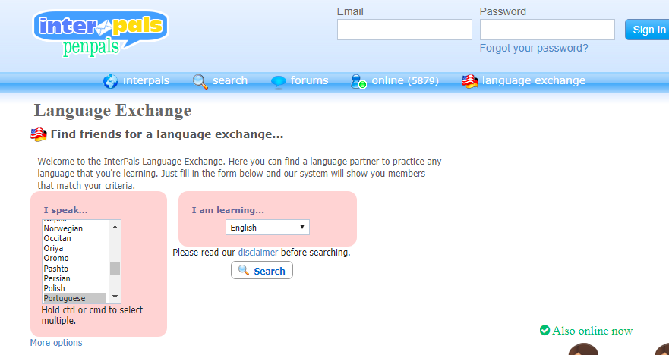669x355 pixels.
Task: Focus the Email input field
Action: pyautogui.click(x=405, y=30)
